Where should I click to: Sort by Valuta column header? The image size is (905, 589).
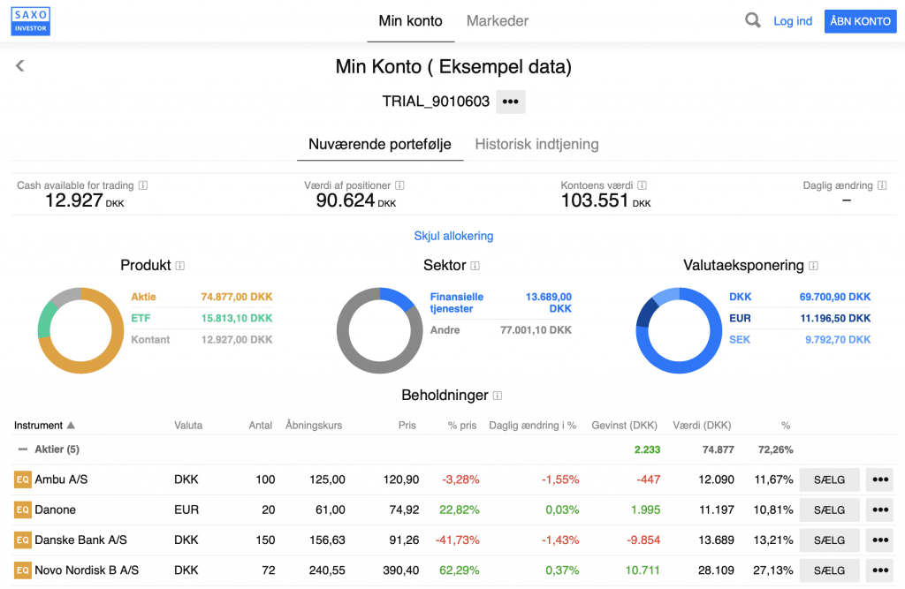click(188, 425)
